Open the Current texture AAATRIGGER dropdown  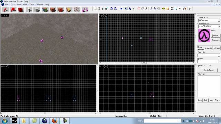[x=209, y=27]
